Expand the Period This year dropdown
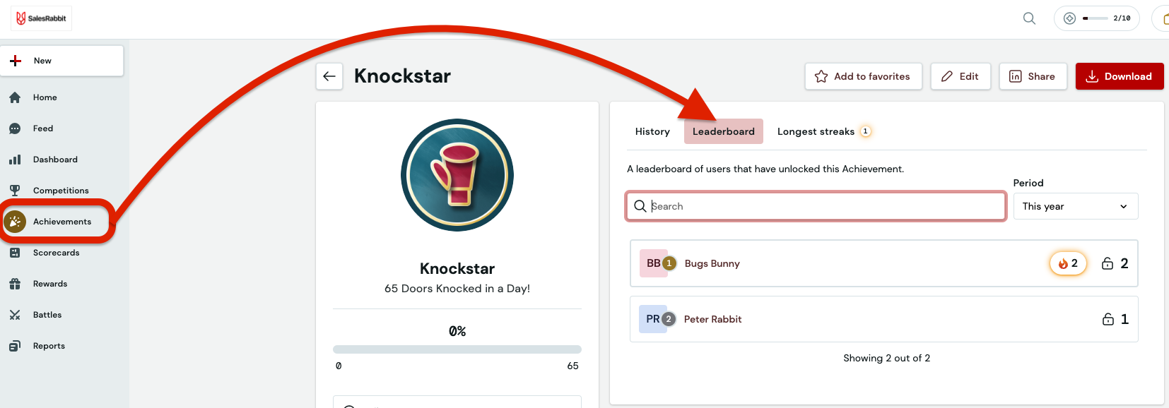The height and width of the screenshot is (408, 1169). [x=1076, y=206]
